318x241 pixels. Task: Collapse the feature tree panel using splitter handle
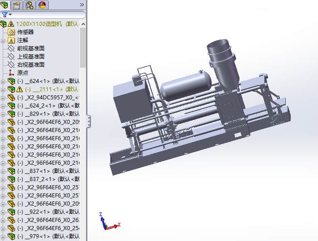coord(89,121)
